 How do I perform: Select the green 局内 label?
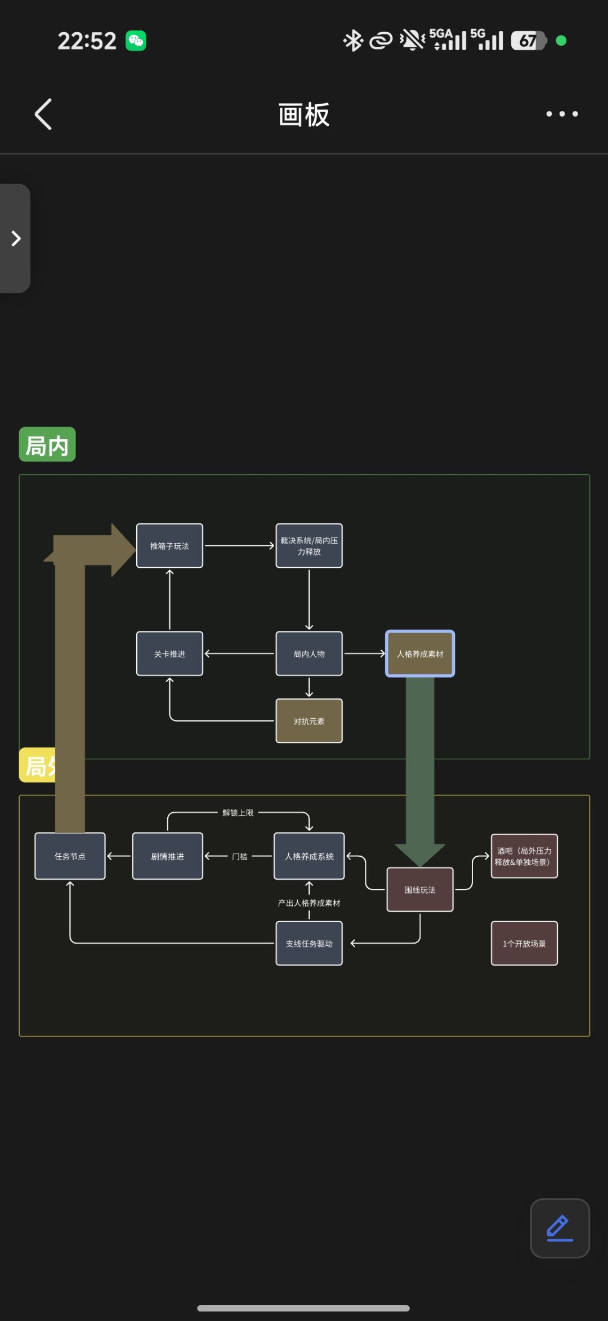point(47,444)
